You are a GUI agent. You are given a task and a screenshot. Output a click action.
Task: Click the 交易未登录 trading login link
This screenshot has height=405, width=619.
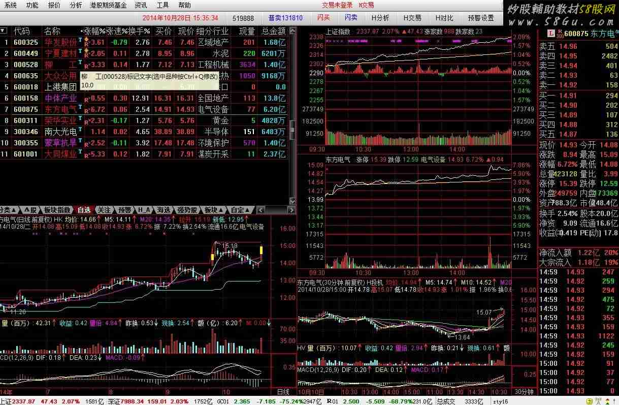pos(337,5)
